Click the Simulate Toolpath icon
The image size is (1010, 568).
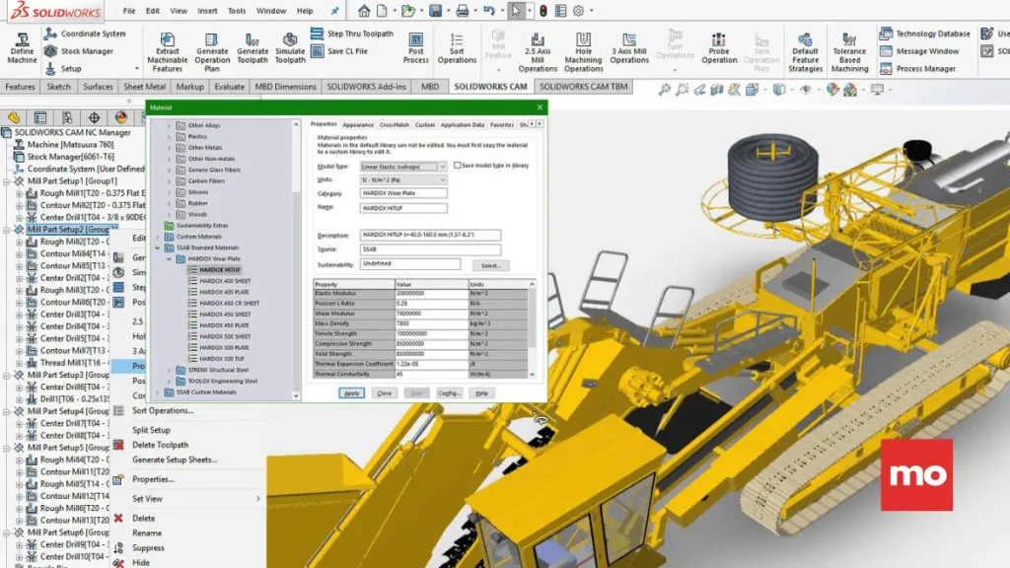click(290, 39)
